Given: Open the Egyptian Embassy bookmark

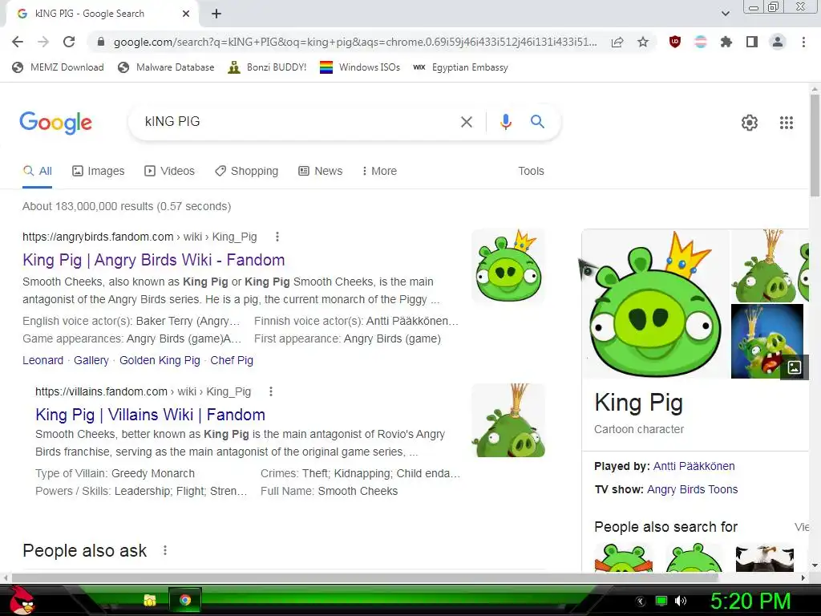Looking at the screenshot, I should click(x=461, y=67).
